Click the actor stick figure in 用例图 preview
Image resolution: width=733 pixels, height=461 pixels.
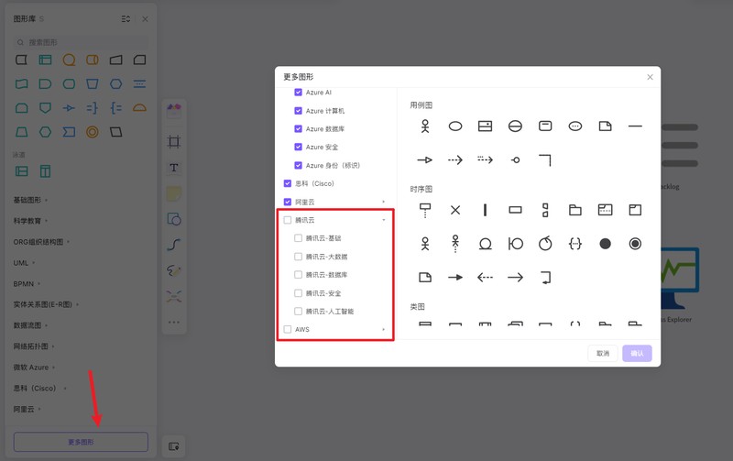pos(425,126)
